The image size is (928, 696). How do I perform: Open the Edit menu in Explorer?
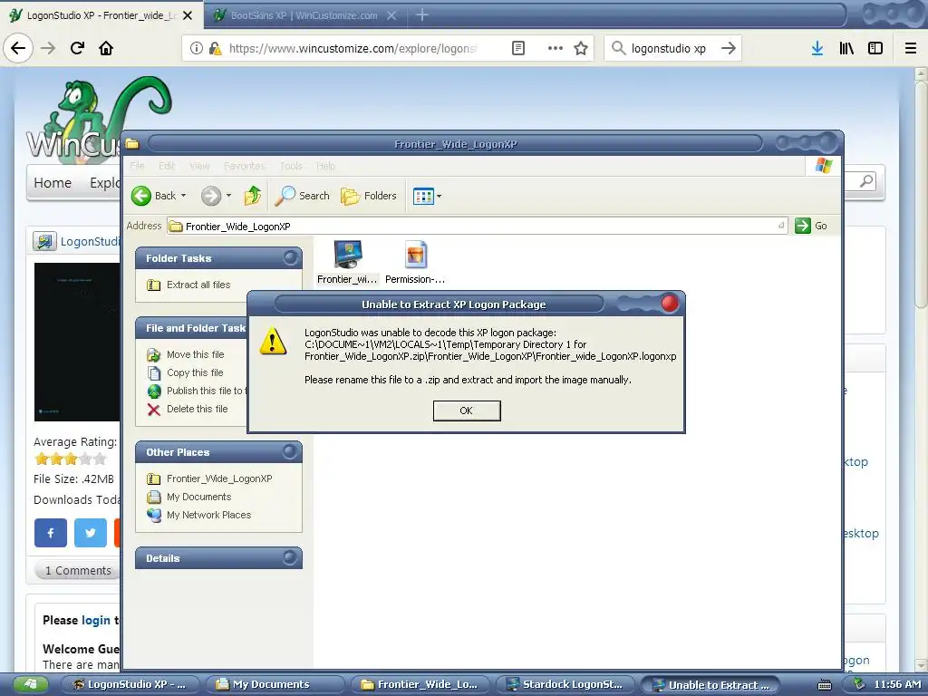167,166
